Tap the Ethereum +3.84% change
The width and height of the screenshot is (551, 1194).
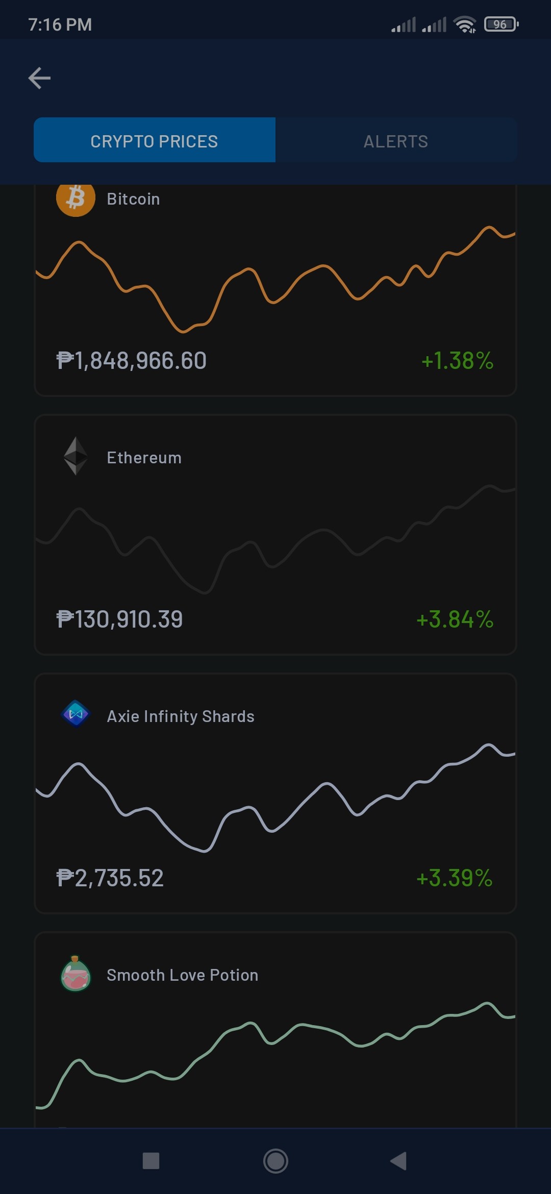pos(455,619)
